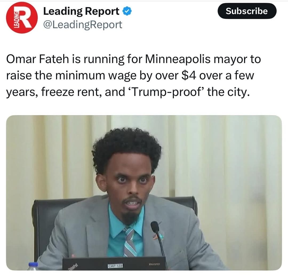Open the attached photo of the speaker
288x275 pixels.
click(x=144, y=192)
